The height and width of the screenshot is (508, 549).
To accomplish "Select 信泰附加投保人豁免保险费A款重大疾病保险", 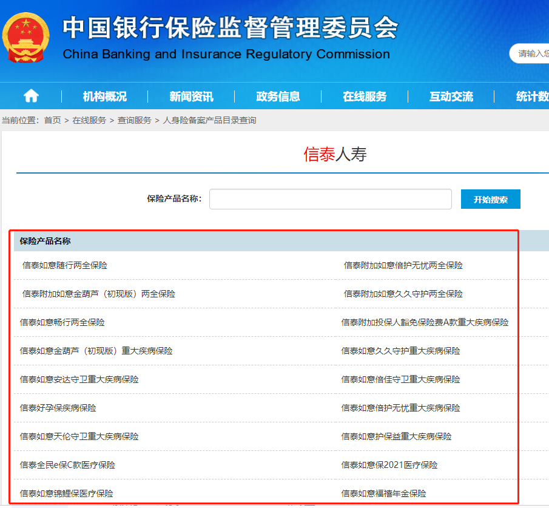I will pos(425,322).
